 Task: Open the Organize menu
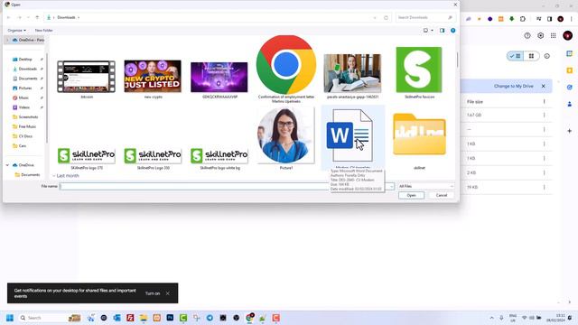click(17, 30)
